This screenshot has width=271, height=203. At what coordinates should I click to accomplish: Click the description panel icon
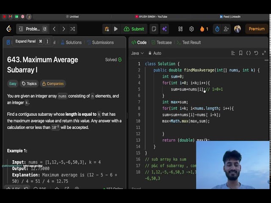[8, 42]
